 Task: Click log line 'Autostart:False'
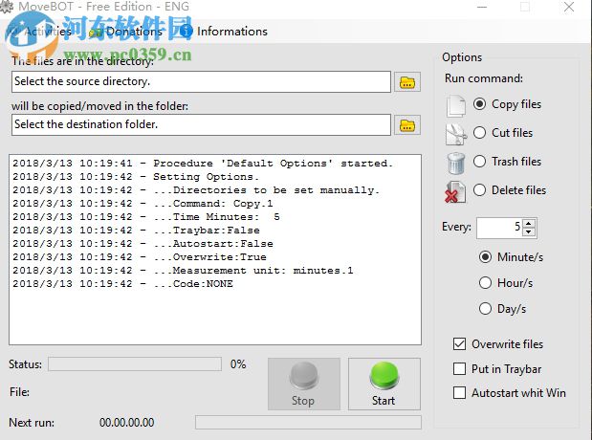143,244
